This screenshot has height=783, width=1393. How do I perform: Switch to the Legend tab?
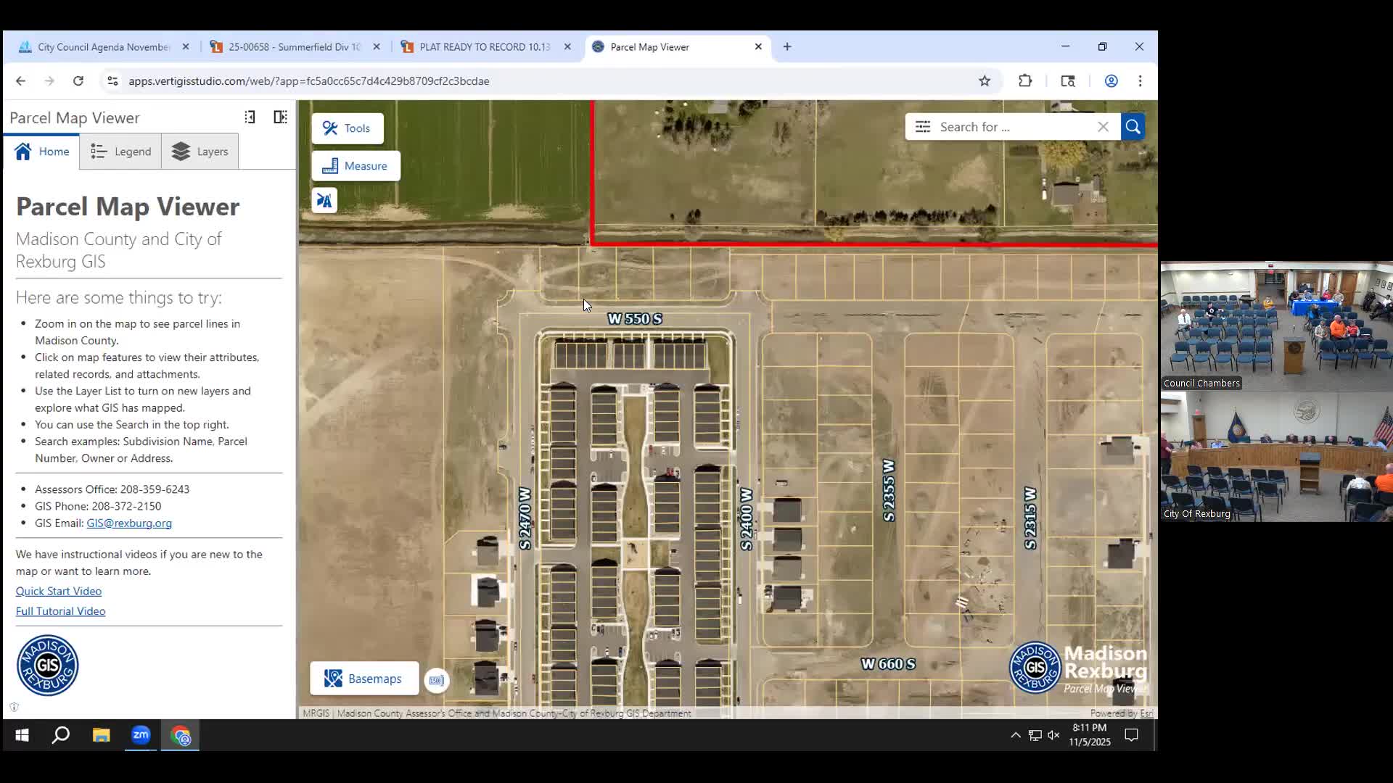[120, 152]
